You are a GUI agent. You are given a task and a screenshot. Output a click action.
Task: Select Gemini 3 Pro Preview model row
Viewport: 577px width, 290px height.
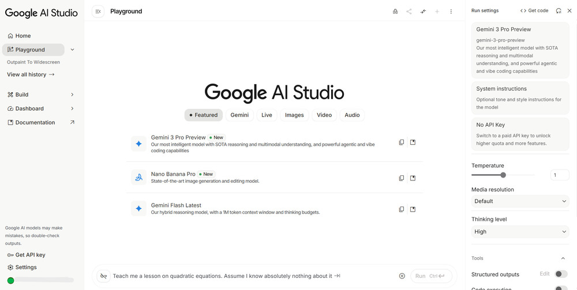pos(275,144)
